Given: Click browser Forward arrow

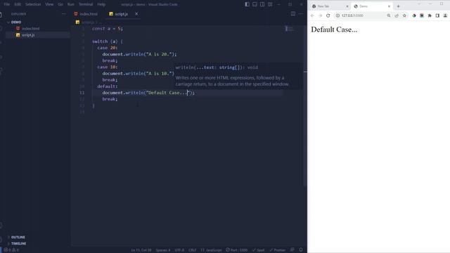Looking at the screenshot, I should [321, 15].
